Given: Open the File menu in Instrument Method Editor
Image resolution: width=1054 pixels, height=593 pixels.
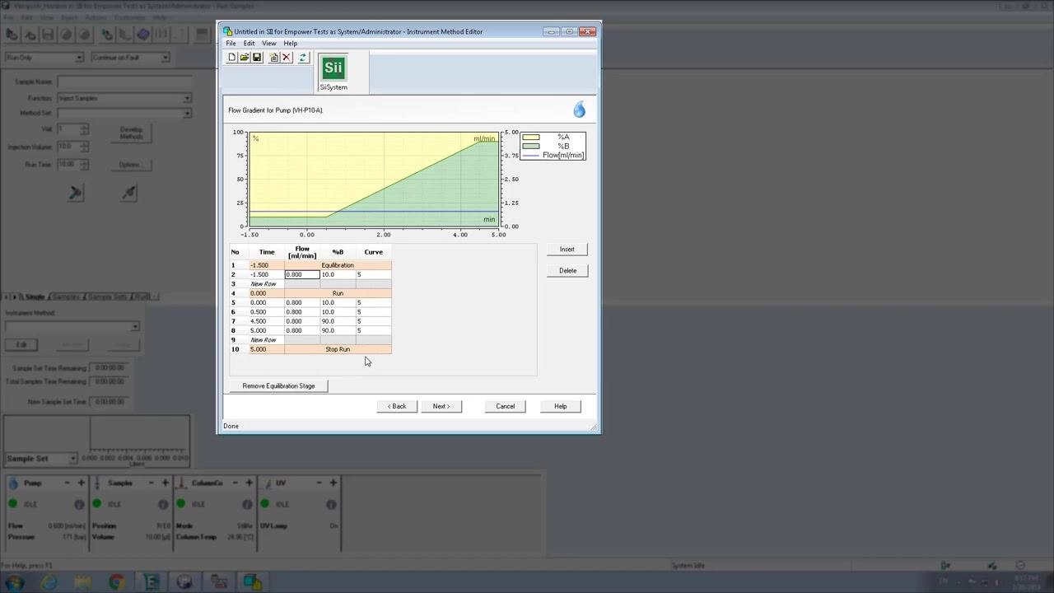Looking at the screenshot, I should [231, 44].
